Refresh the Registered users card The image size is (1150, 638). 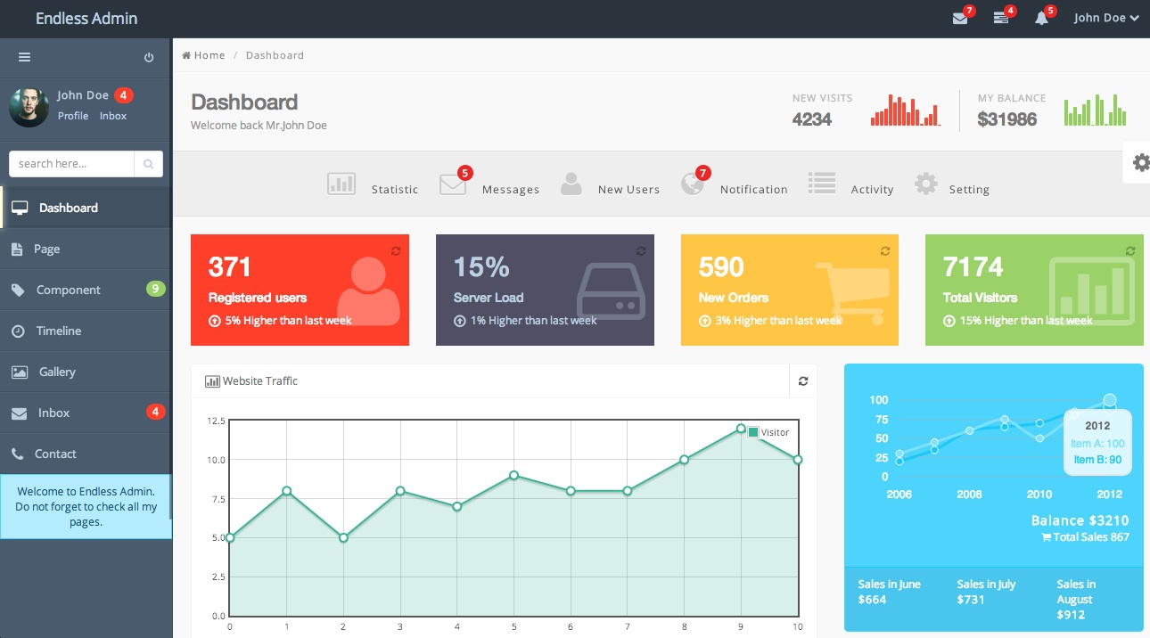(396, 251)
